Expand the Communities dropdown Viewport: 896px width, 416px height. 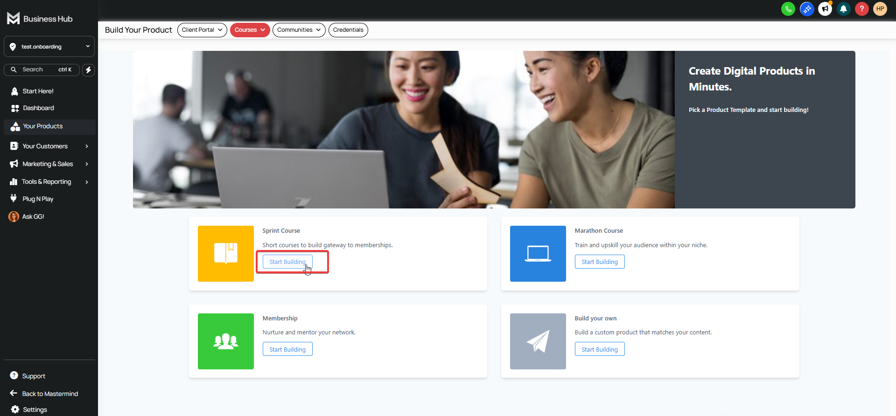click(299, 30)
